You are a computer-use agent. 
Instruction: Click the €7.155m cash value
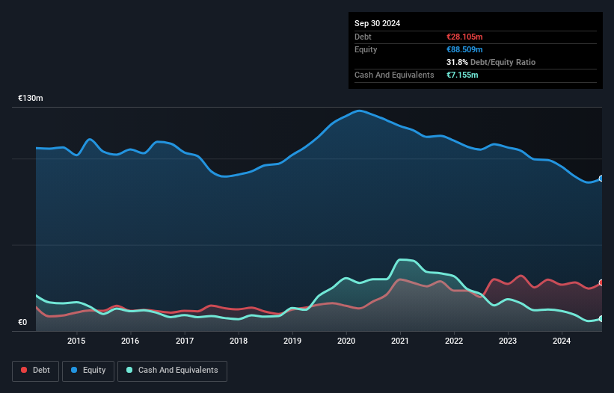[462, 75]
